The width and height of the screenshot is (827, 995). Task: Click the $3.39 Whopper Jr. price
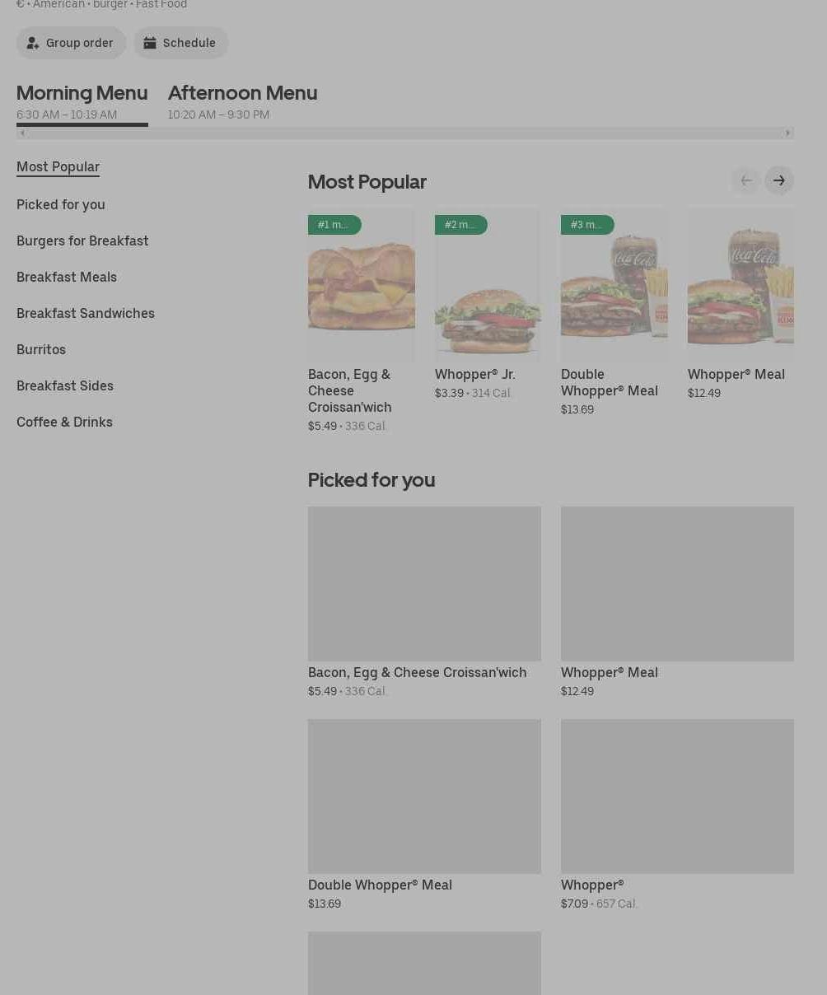(x=449, y=393)
